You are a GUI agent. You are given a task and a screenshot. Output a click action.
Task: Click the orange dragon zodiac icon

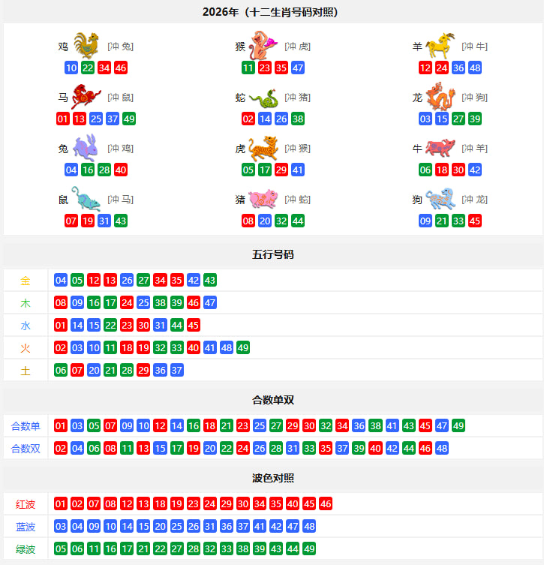pyautogui.click(x=440, y=96)
